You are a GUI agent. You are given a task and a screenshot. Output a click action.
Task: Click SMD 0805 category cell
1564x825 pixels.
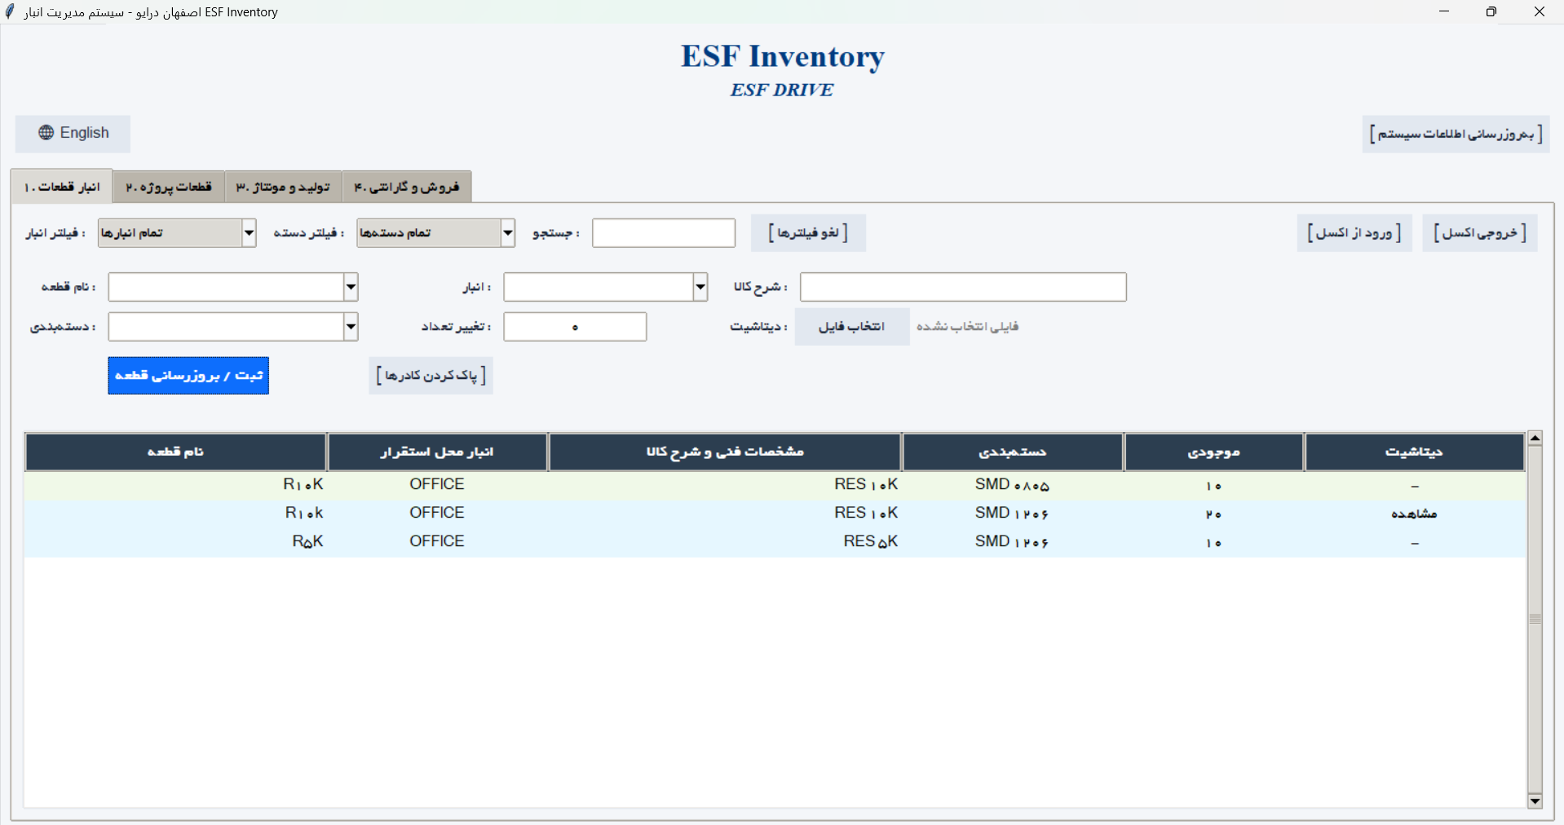1012,485
